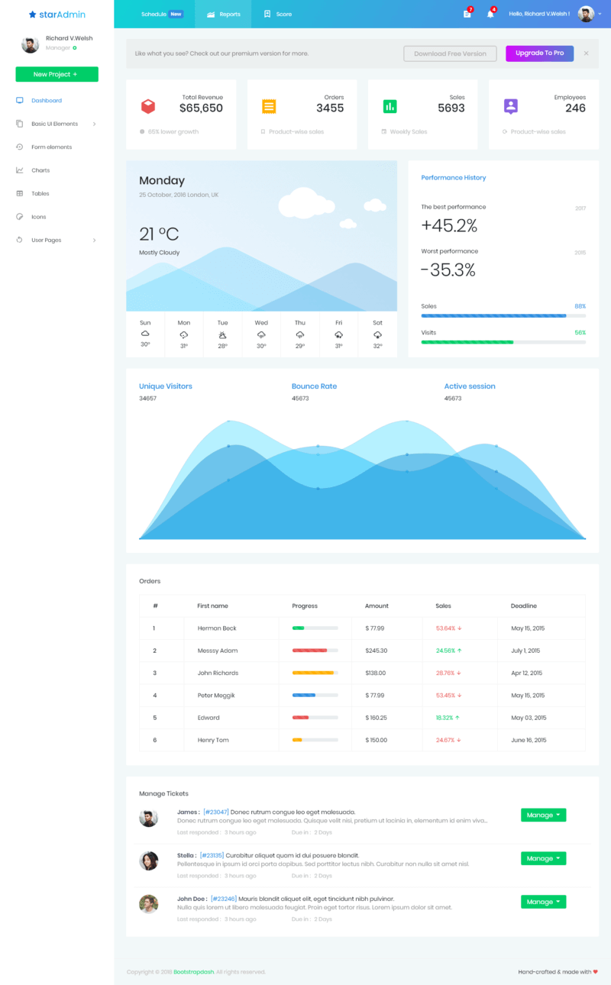The width and height of the screenshot is (611, 985).
Task: Click the New Project button
Action: click(57, 74)
